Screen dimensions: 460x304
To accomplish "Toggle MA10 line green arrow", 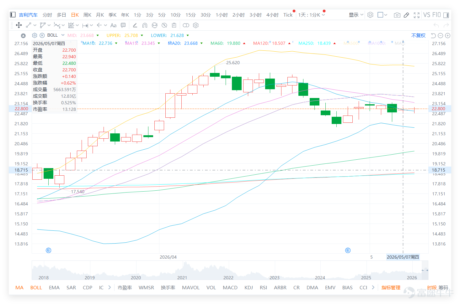I will tap(116, 43).
